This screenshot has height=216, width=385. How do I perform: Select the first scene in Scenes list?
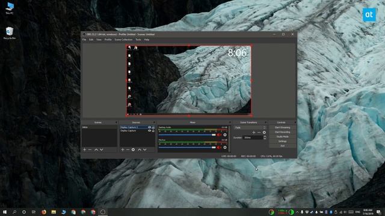click(x=99, y=127)
